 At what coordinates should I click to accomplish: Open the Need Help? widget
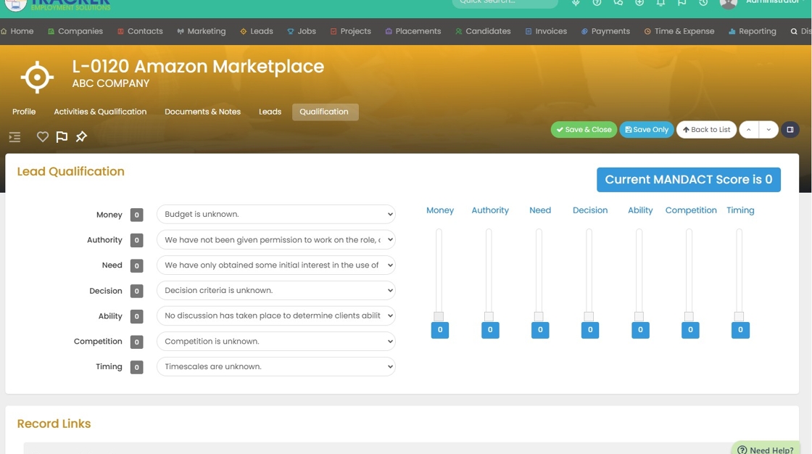pos(766,449)
